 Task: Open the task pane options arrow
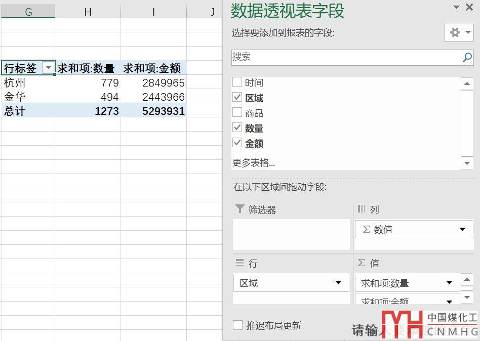pos(456,7)
